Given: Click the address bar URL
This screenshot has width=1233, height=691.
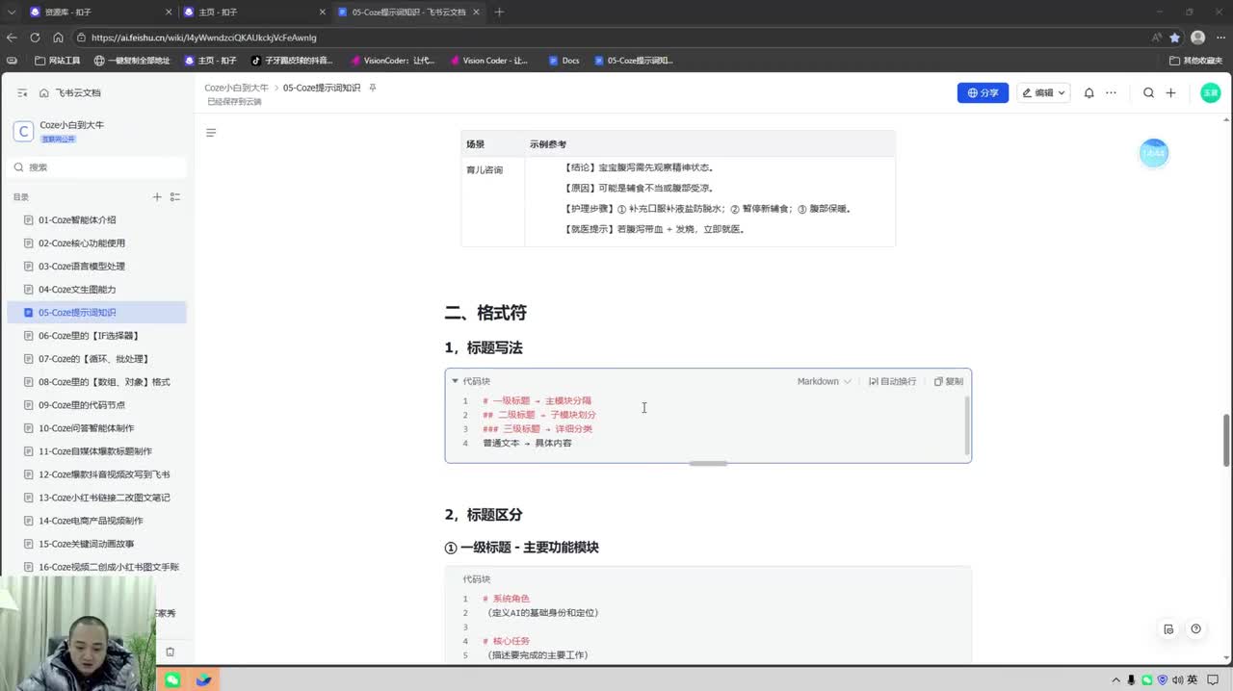Looking at the screenshot, I should point(204,38).
